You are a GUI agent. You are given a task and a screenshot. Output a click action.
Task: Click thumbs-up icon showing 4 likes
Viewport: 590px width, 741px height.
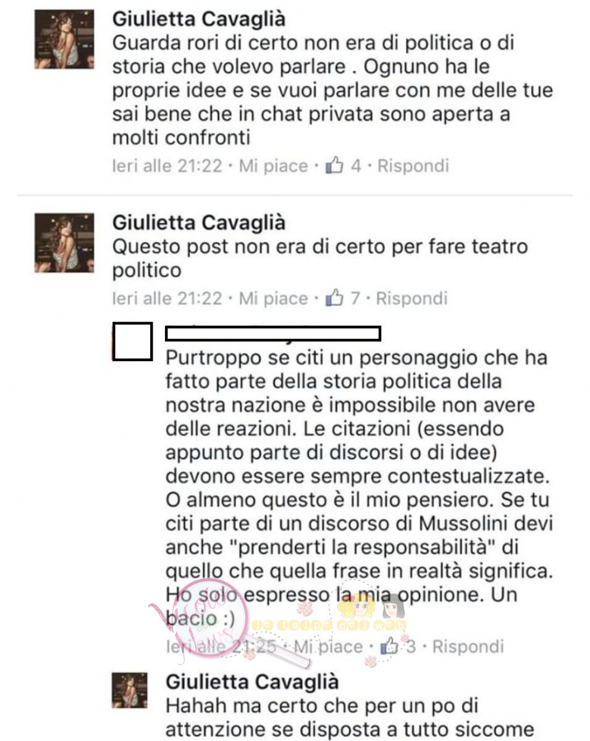(334, 165)
